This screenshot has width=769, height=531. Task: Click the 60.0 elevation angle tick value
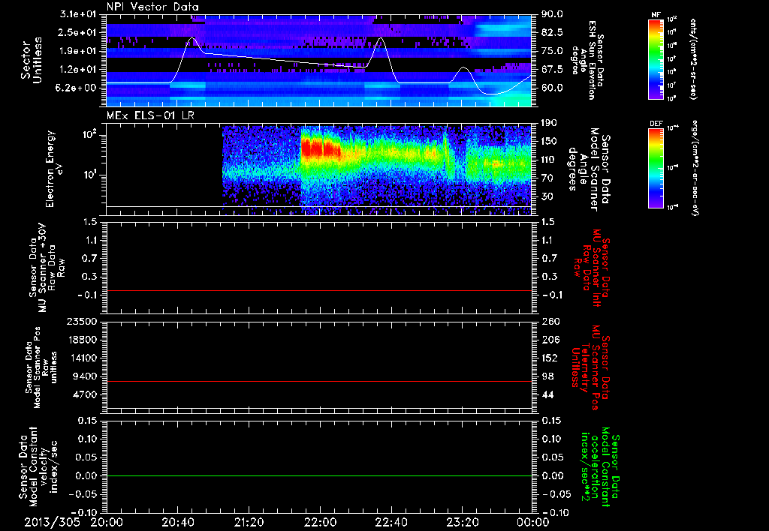(552, 88)
